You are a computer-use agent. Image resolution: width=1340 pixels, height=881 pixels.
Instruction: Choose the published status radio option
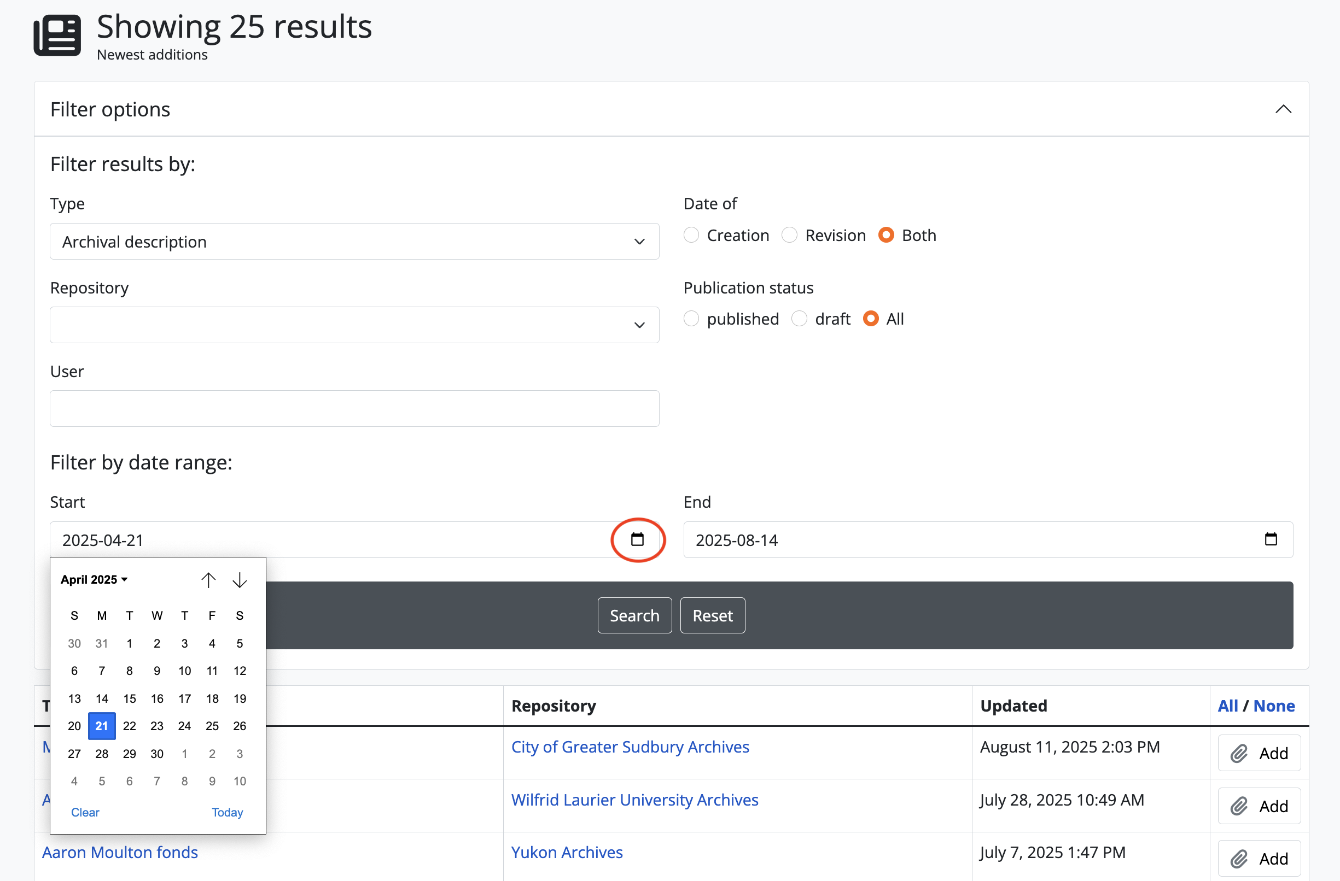pyautogui.click(x=691, y=319)
